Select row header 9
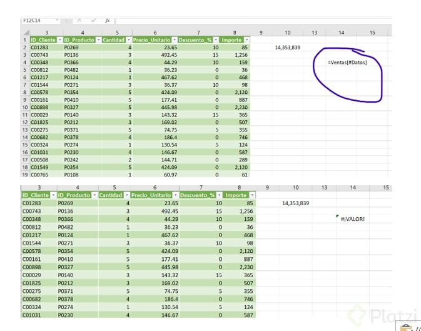The height and width of the screenshot is (331, 421). point(25,100)
